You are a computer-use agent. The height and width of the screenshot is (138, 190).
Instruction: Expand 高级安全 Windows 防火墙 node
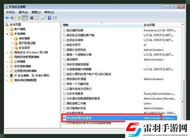tap(7, 52)
